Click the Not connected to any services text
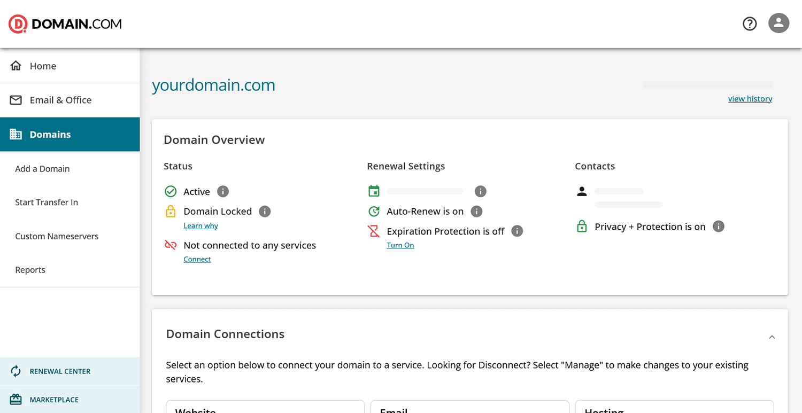802x413 pixels. tap(250, 245)
